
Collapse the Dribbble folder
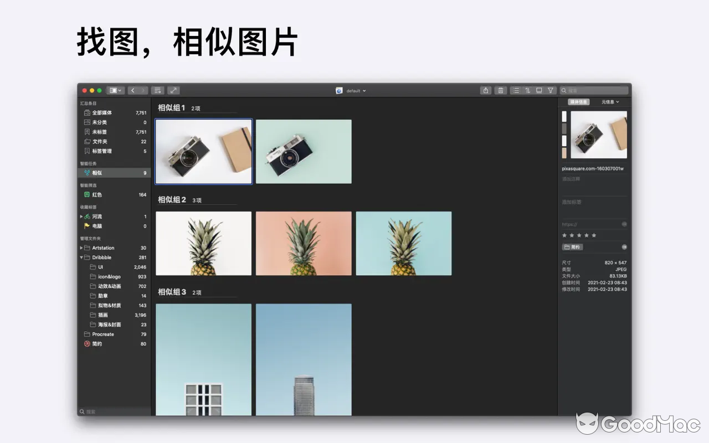pos(81,257)
